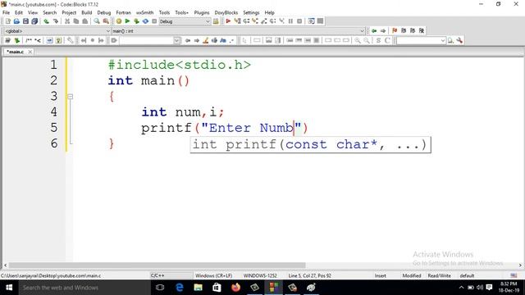Redo using the toolbar redo arrow
This screenshot has width=525, height=295.
click(55, 21)
